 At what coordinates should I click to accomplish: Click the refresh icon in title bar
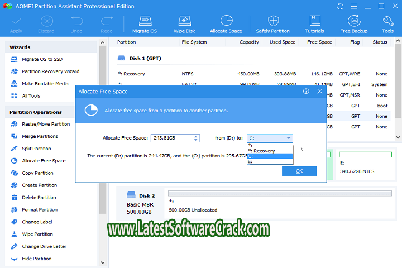(340, 6)
